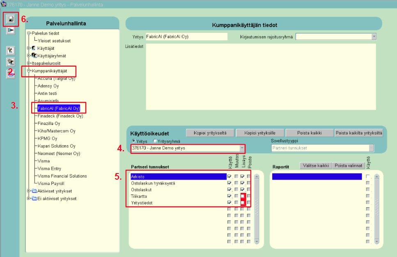Expand the Ei aktiiviset yritykset folder

pyautogui.click(x=29, y=198)
